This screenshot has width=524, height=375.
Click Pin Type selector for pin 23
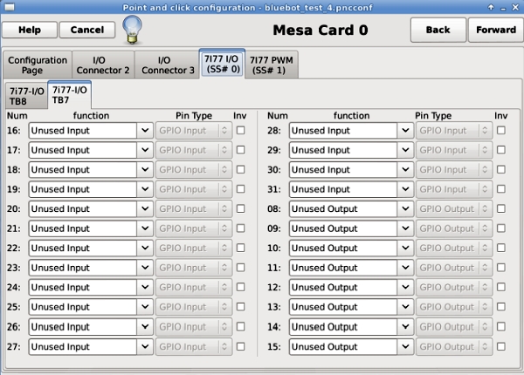coord(194,268)
